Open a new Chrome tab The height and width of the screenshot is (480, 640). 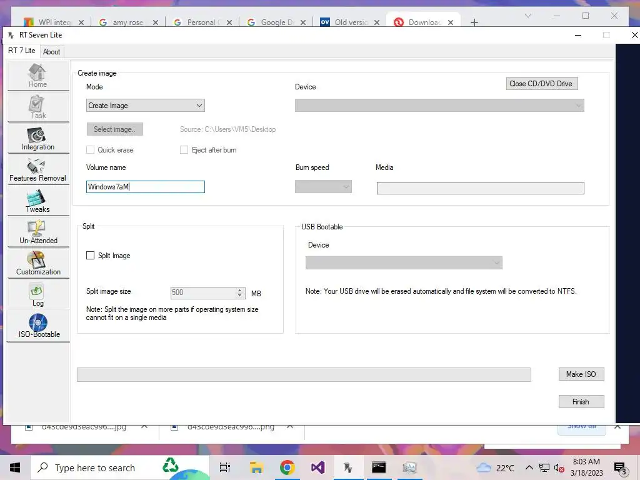[x=474, y=22]
